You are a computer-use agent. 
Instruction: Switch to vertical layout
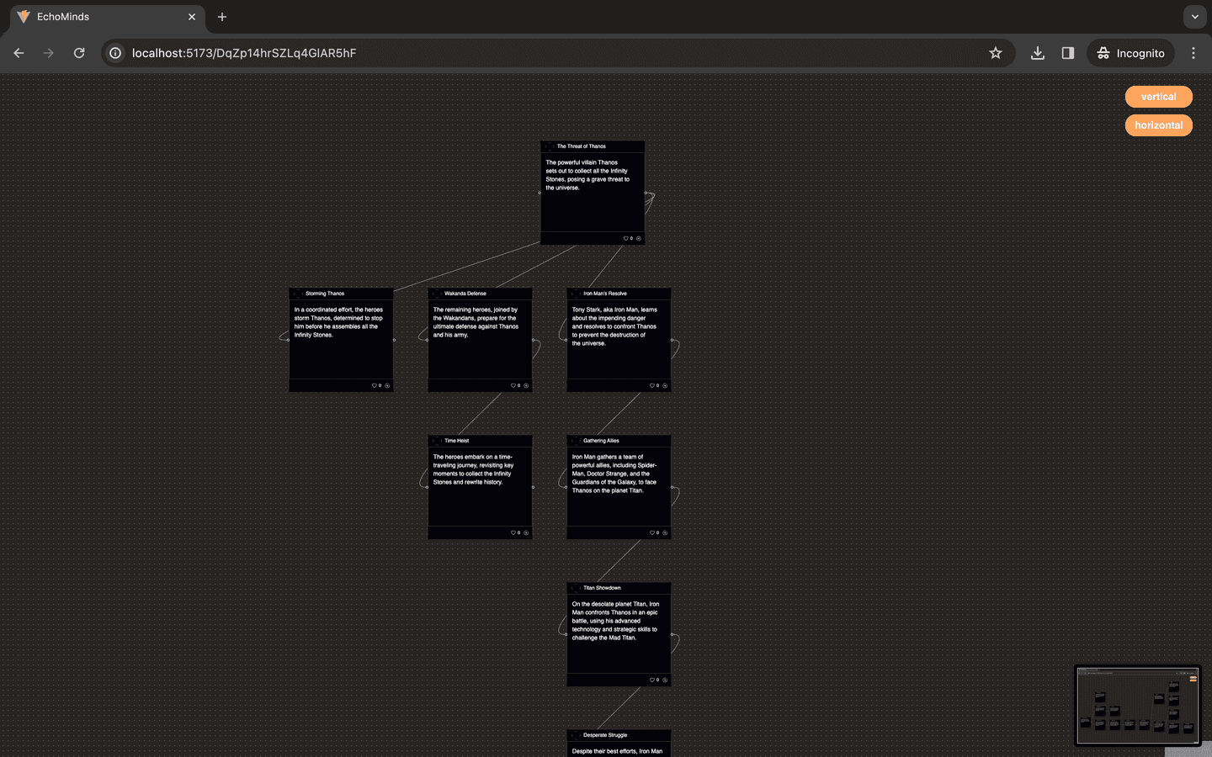tap(1159, 97)
